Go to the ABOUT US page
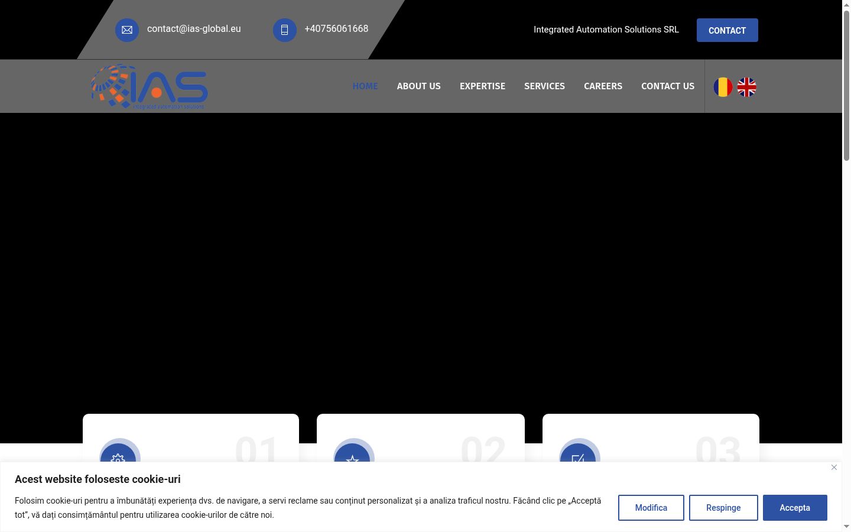The width and height of the screenshot is (851, 532). (x=419, y=86)
